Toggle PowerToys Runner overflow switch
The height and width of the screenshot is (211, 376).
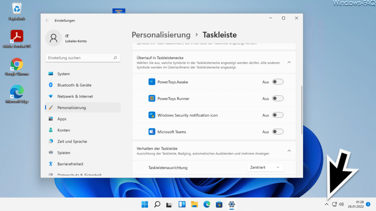click(278, 99)
